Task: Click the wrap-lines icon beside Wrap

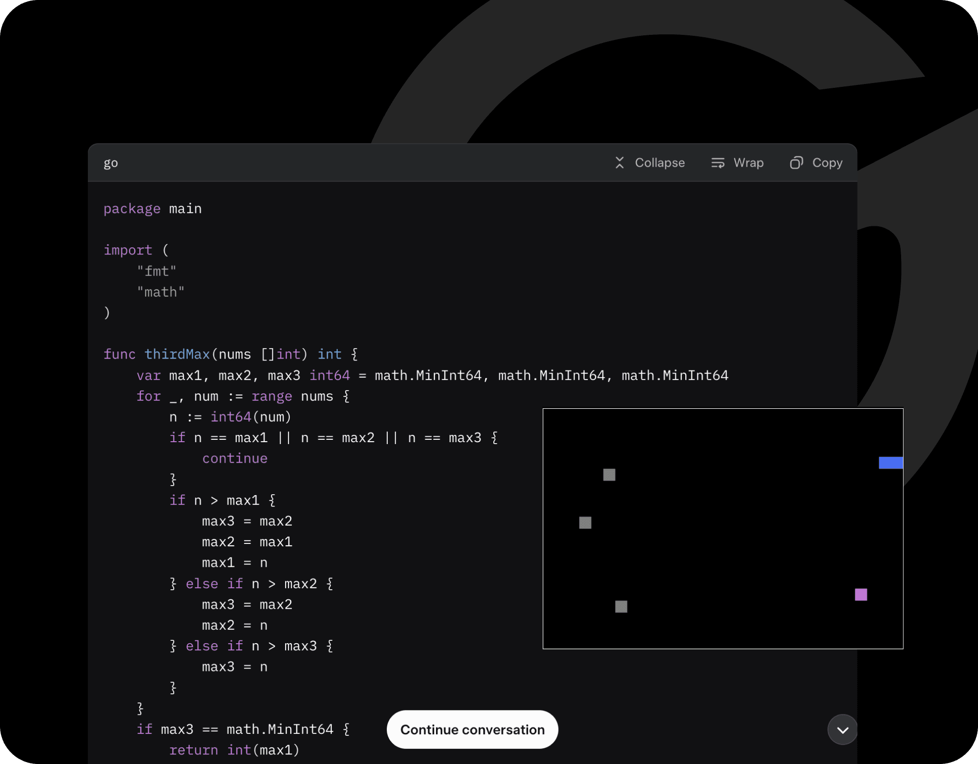Action: click(x=717, y=163)
